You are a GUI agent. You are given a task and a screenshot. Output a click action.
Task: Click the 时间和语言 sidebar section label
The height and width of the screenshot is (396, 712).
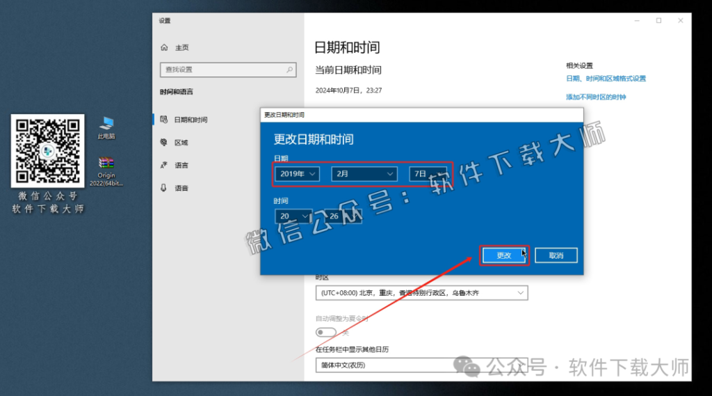(x=176, y=92)
